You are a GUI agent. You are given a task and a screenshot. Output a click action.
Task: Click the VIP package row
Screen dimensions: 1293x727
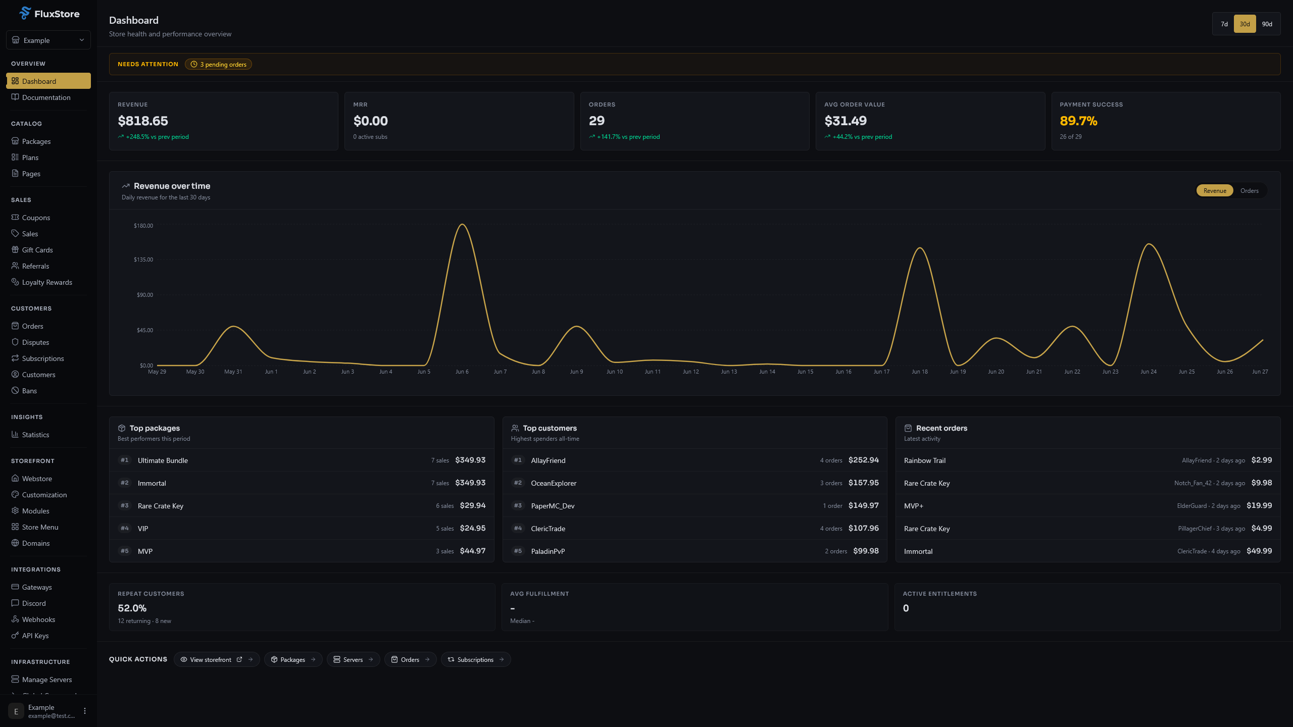tap(302, 529)
